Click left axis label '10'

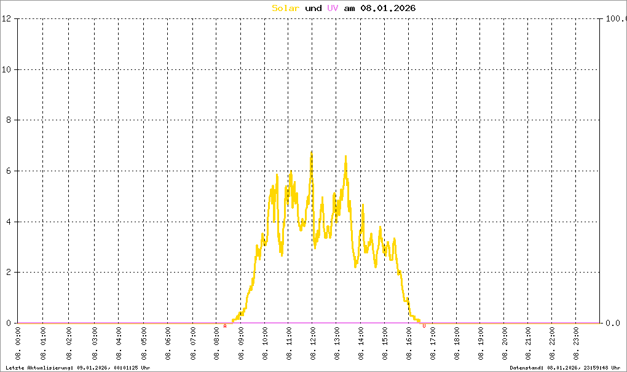click(6, 69)
